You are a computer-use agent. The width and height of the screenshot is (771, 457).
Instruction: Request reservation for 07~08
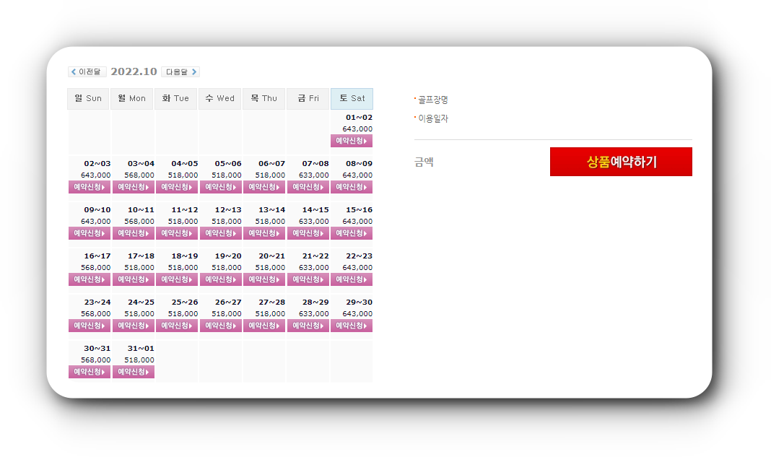tap(308, 187)
